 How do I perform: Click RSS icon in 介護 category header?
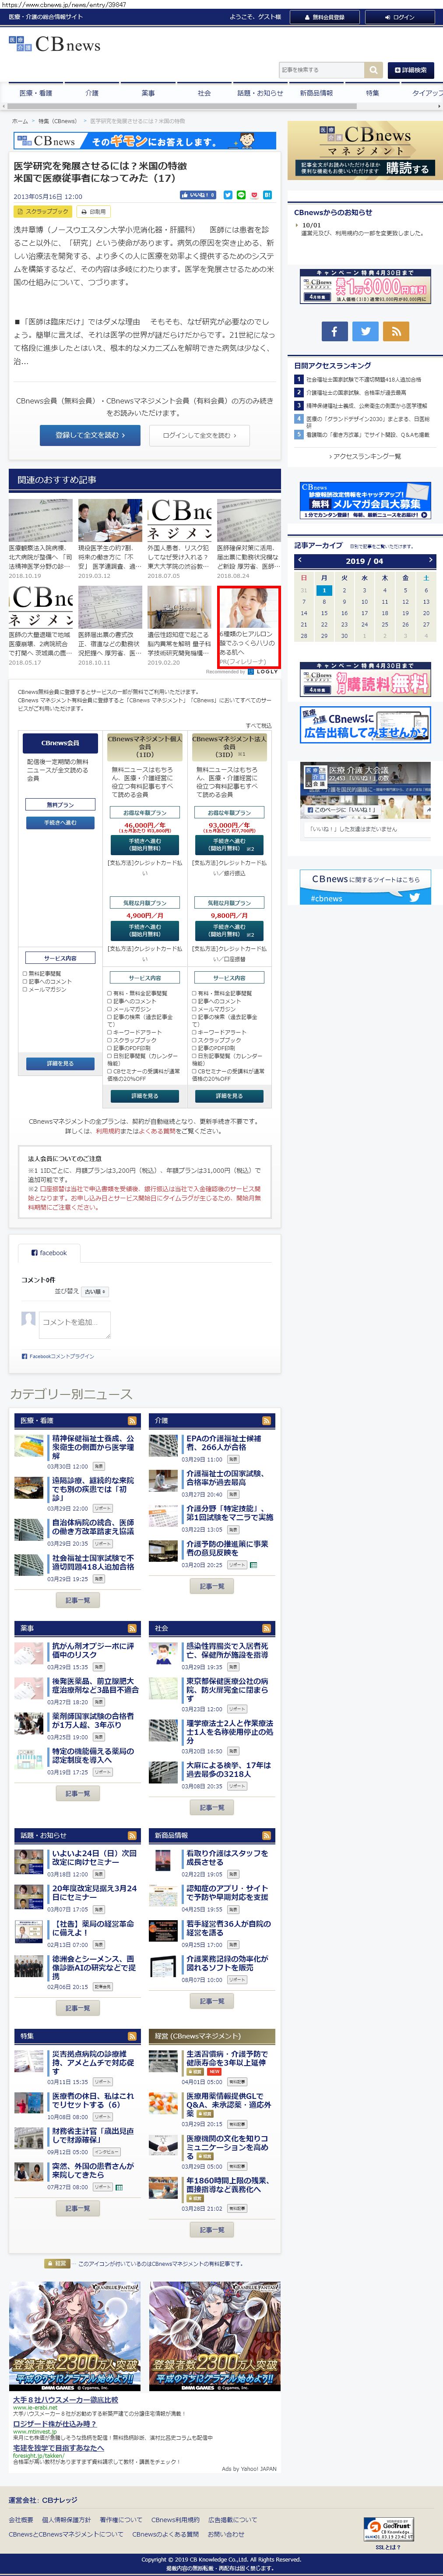coord(266,1420)
